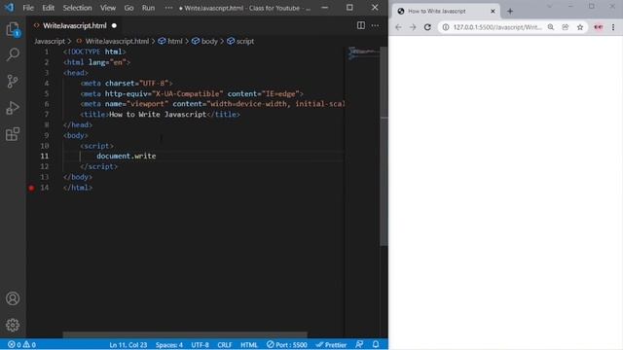Open Accounts menu in activity bar
Image resolution: width=623 pixels, height=350 pixels.
click(13, 298)
